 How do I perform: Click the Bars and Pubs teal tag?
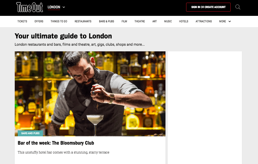[30, 133]
